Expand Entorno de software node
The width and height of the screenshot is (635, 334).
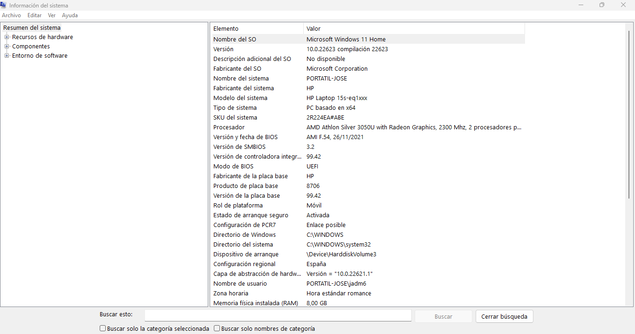7,56
